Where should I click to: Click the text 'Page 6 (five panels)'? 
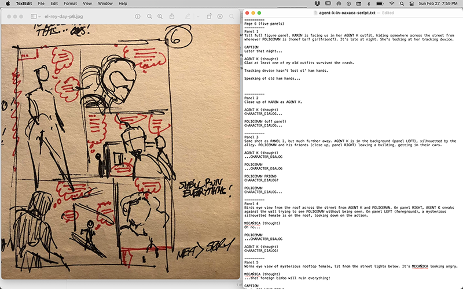pos(264,24)
